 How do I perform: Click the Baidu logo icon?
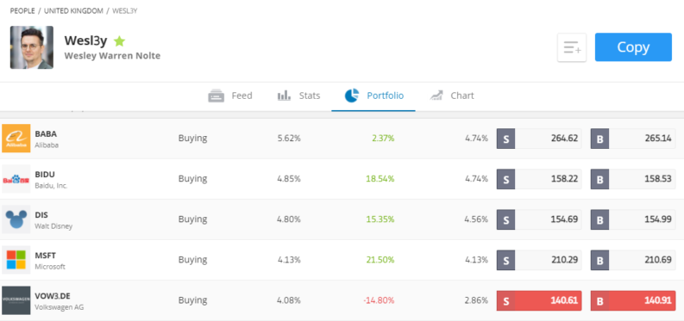[x=16, y=179]
